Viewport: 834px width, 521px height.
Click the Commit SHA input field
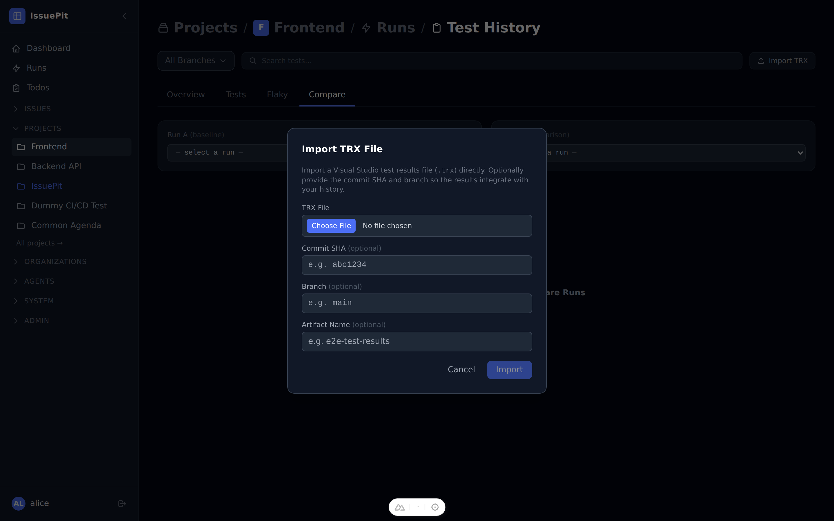pyautogui.click(x=417, y=265)
